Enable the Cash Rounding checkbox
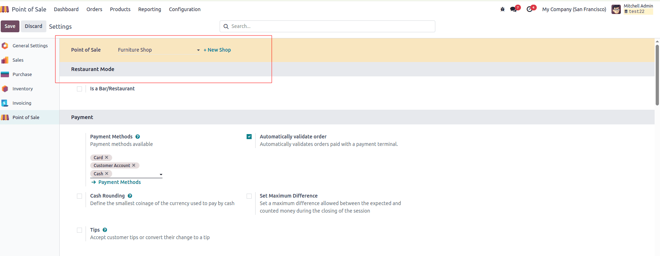660x256 pixels. [x=79, y=196]
